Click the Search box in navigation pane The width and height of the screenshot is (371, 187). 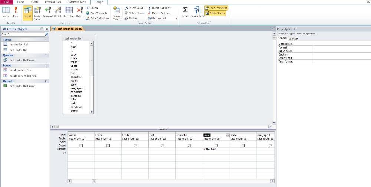(x=22, y=34)
